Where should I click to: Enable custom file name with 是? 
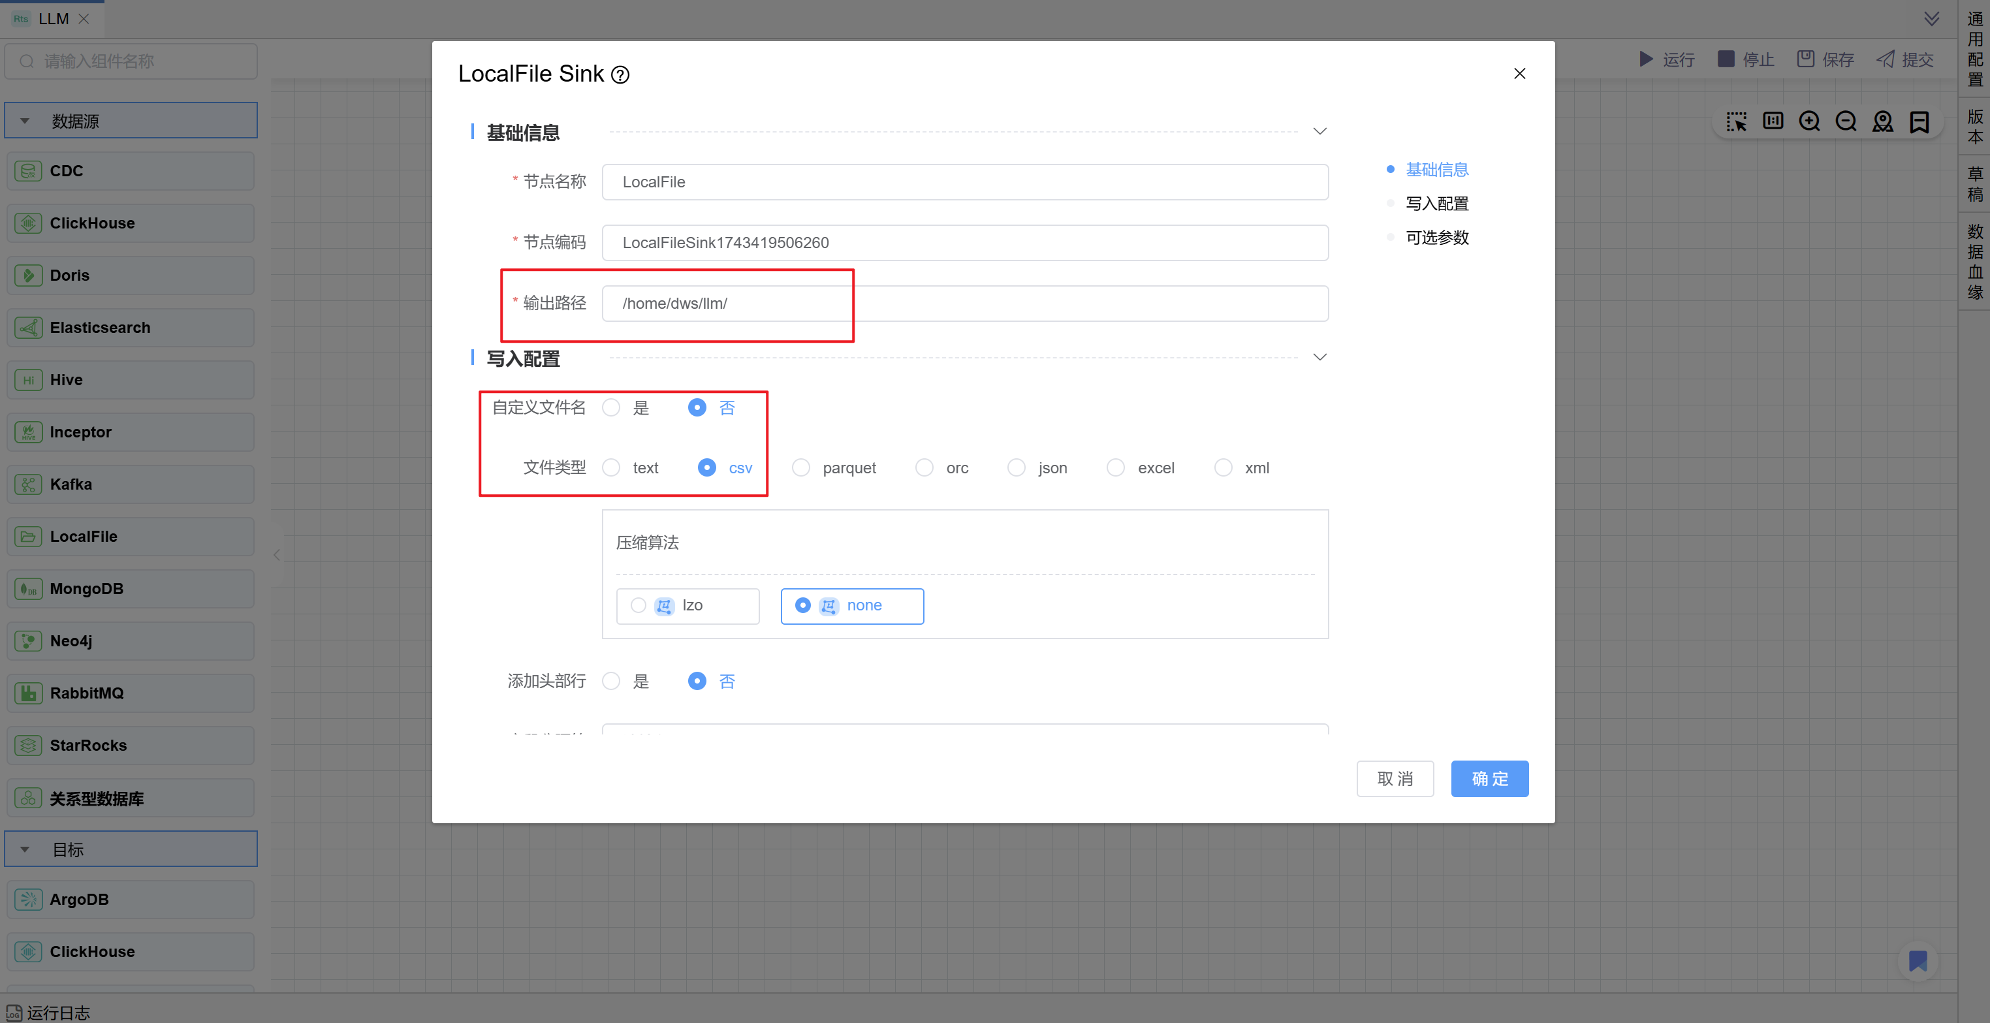pos(611,407)
